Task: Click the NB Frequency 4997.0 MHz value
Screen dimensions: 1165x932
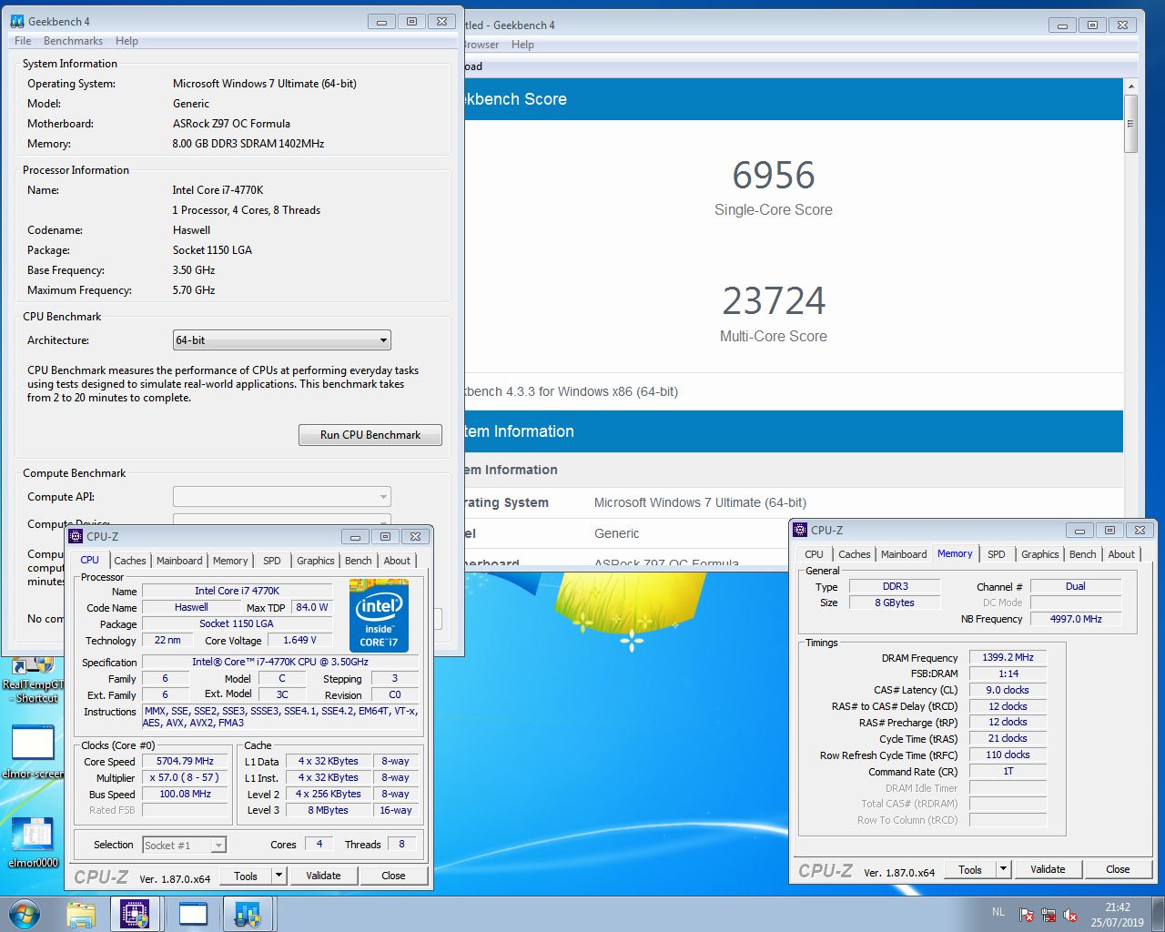Action: click(1076, 619)
